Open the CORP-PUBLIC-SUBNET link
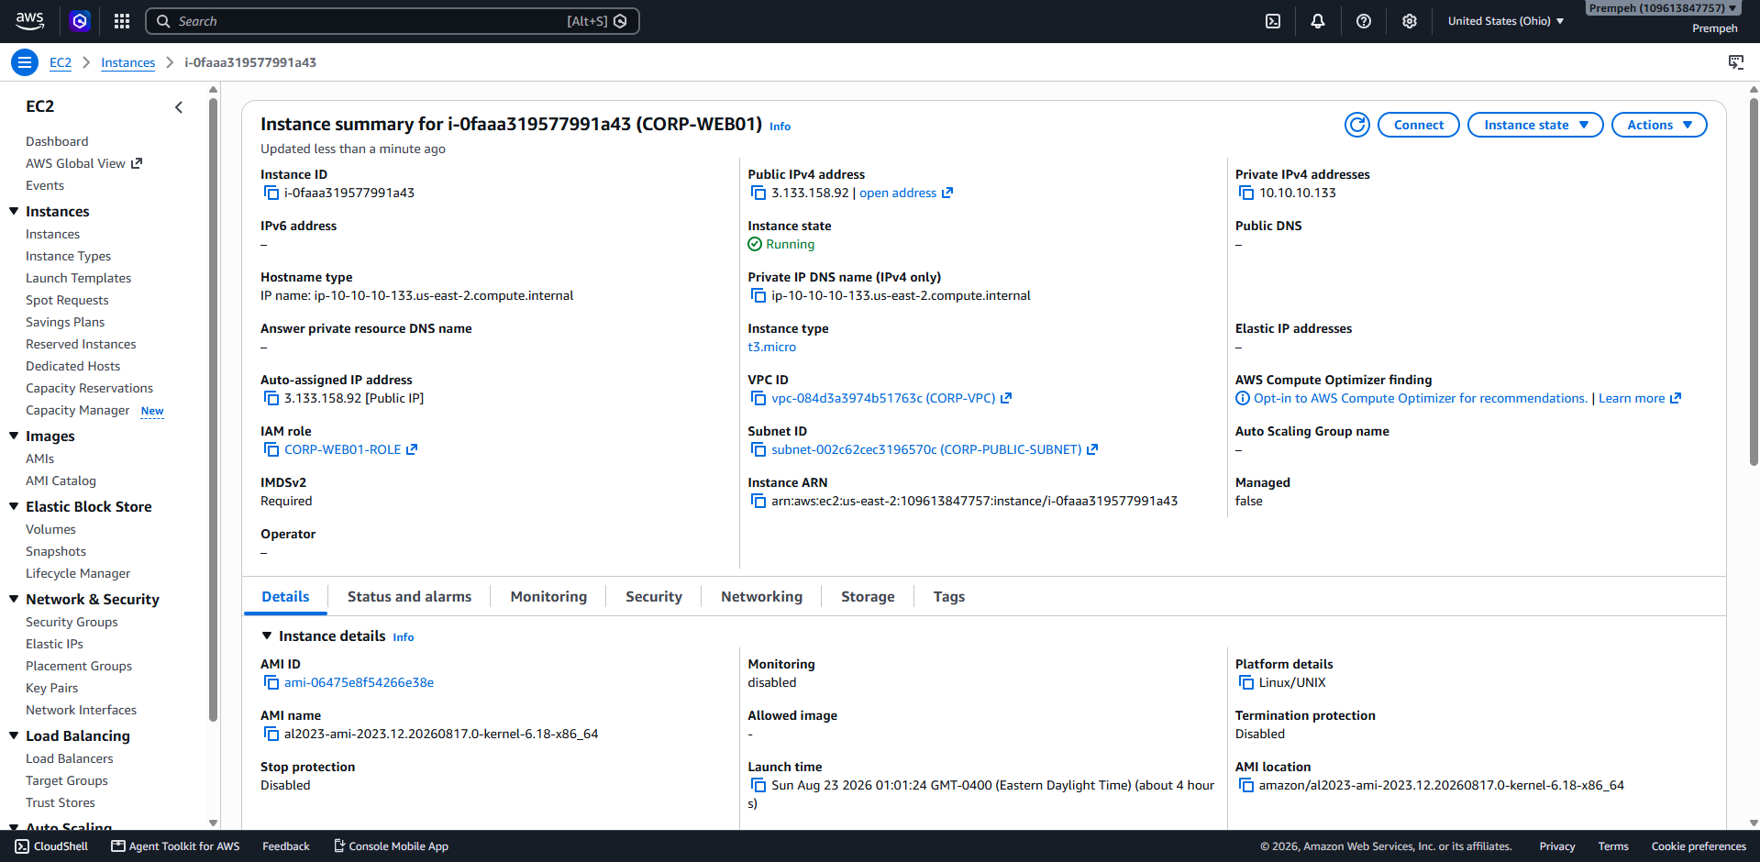Viewport: 1760px width, 862px height. click(x=935, y=449)
